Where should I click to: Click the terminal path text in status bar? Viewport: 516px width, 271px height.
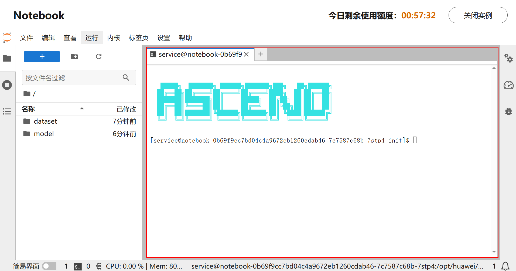point(337,266)
